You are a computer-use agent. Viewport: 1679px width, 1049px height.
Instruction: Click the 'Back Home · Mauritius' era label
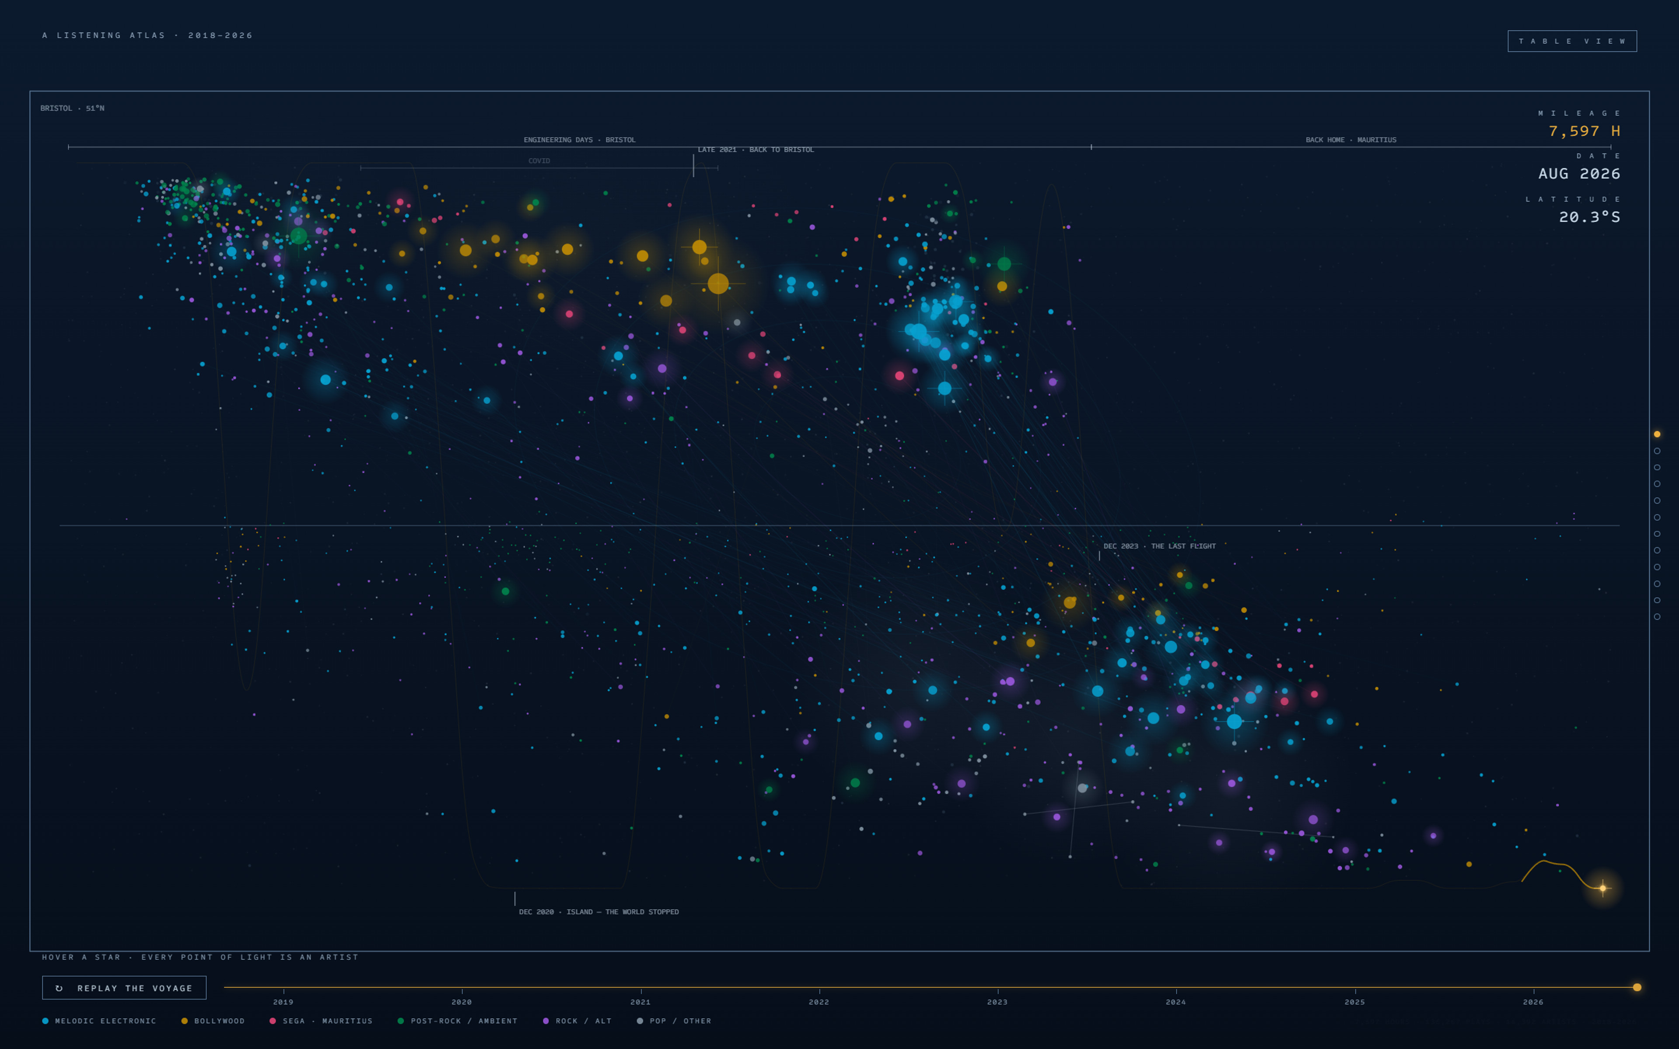[1351, 140]
